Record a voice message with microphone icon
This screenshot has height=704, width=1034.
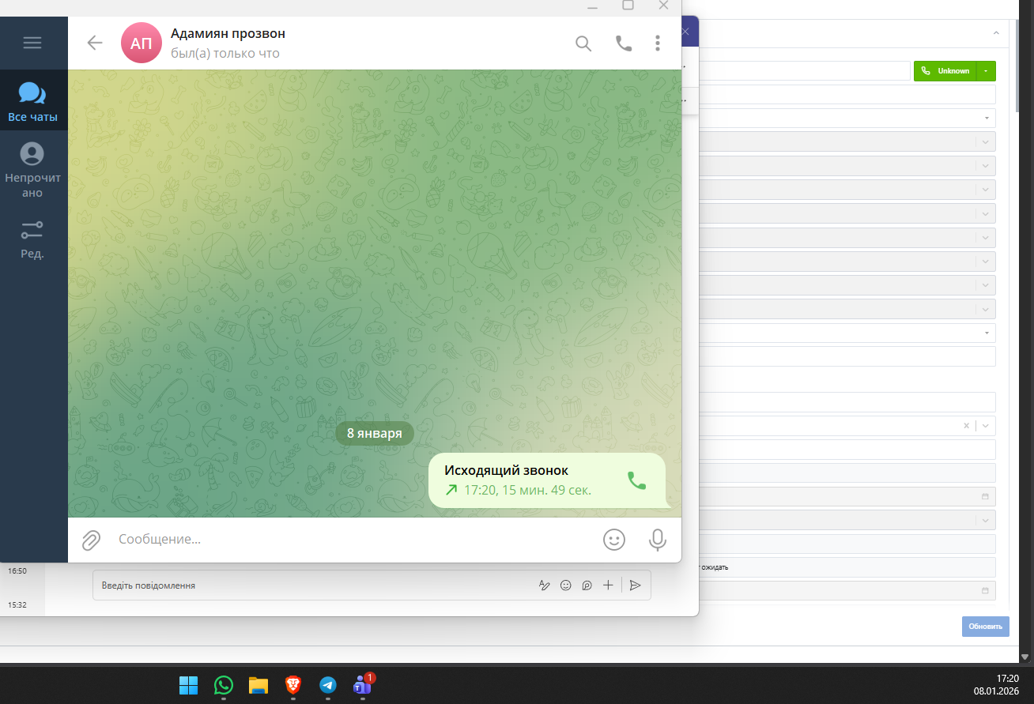(657, 540)
